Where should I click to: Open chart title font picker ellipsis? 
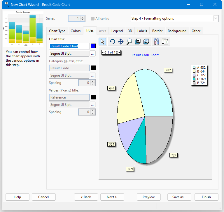coord(92,54)
